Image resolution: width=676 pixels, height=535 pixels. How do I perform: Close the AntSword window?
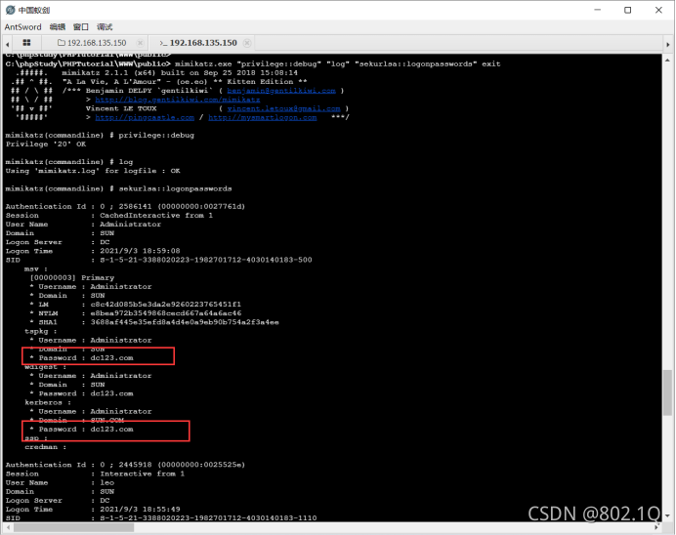click(658, 10)
